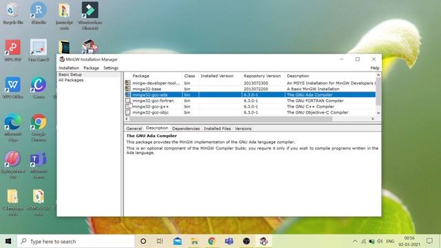Open Google Chrome desktop shortcut
This screenshot has width=441, height=248.
click(x=39, y=127)
